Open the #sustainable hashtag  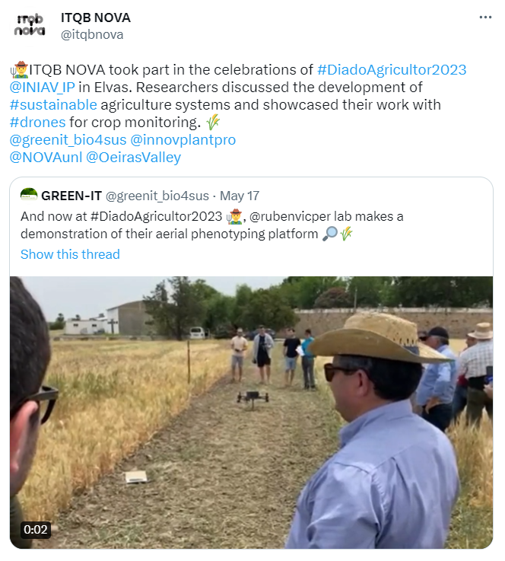pyautogui.click(x=53, y=105)
